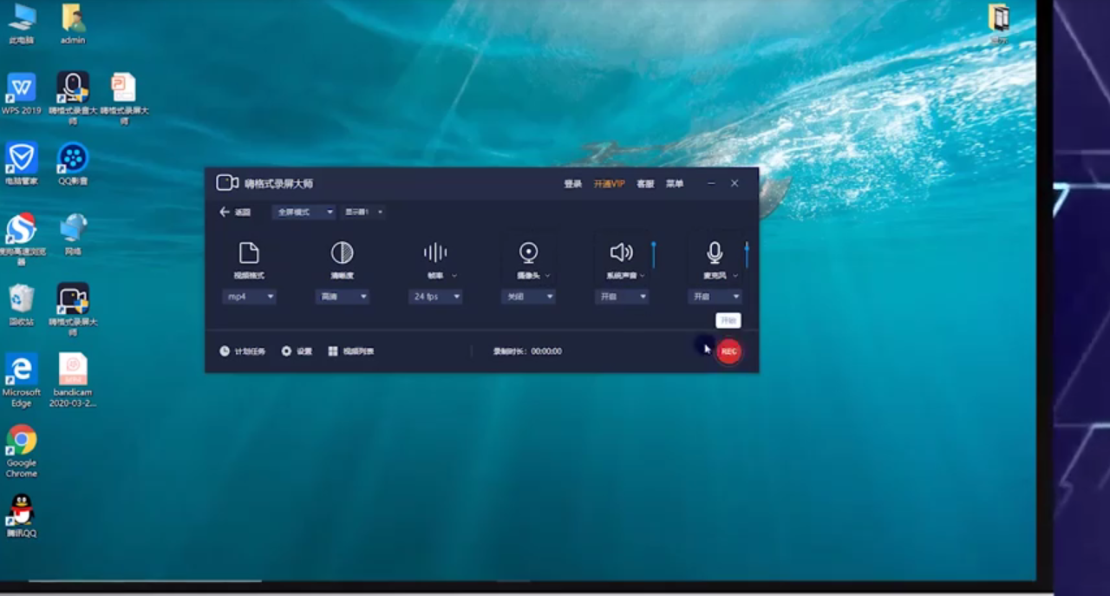The width and height of the screenshot is (1110, 596).
Task: Click the recorder app logo in title bar
Action: 227,182
